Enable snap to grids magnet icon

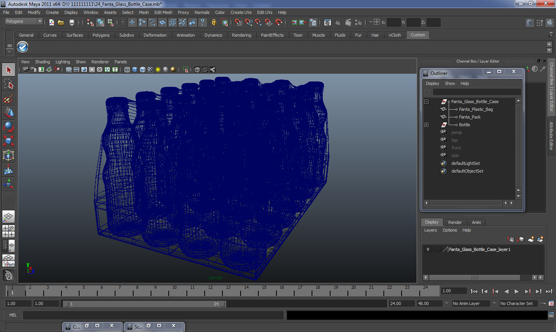pyautogui.click(x=239, y=22)
